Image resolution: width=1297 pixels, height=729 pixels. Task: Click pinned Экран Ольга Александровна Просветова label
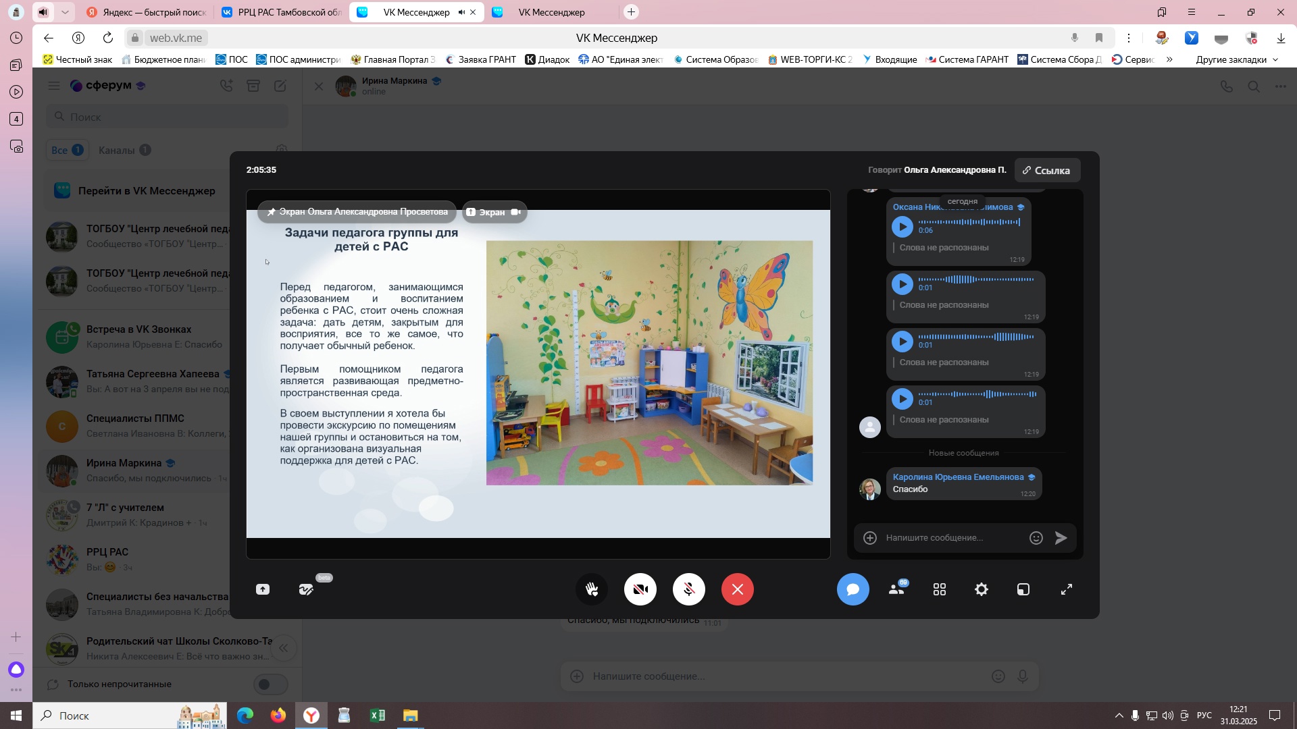(357, 212)
